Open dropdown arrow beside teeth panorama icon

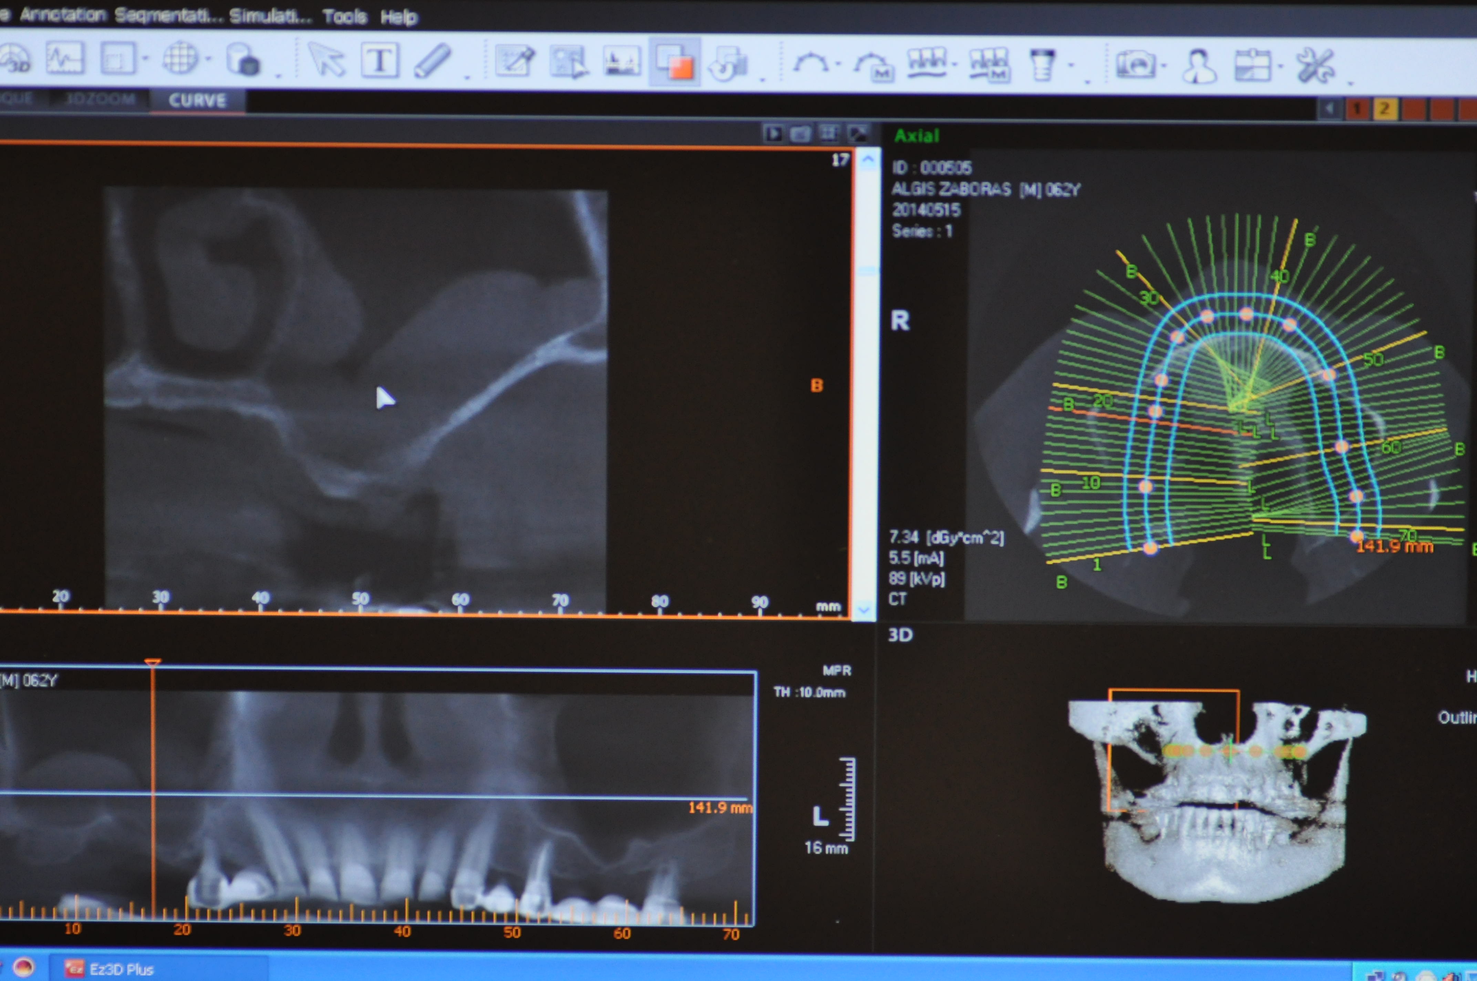[x=954, y=64]
